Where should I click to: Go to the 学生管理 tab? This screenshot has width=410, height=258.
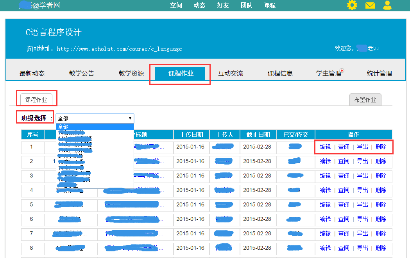(328, 73)
